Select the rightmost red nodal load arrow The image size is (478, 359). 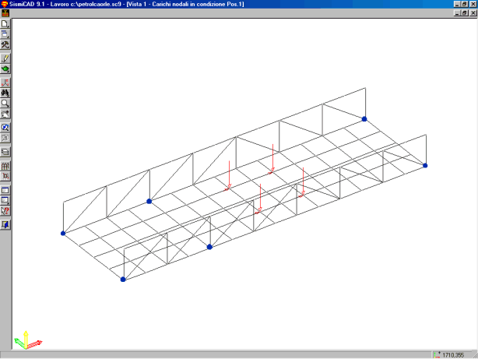coord(303,182)
